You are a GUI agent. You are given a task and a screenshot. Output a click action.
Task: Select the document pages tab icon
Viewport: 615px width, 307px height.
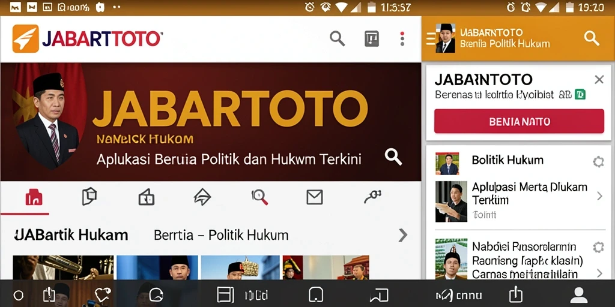[x=89, y=196]
